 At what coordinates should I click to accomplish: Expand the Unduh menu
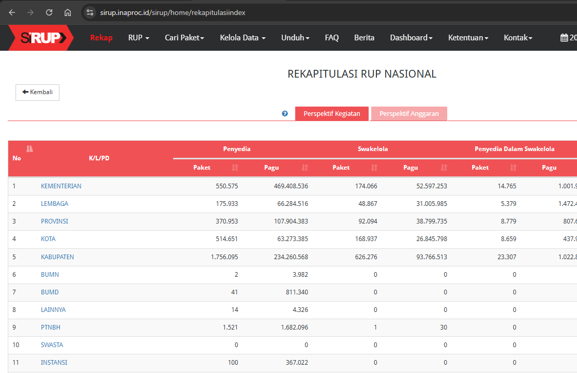296,38
